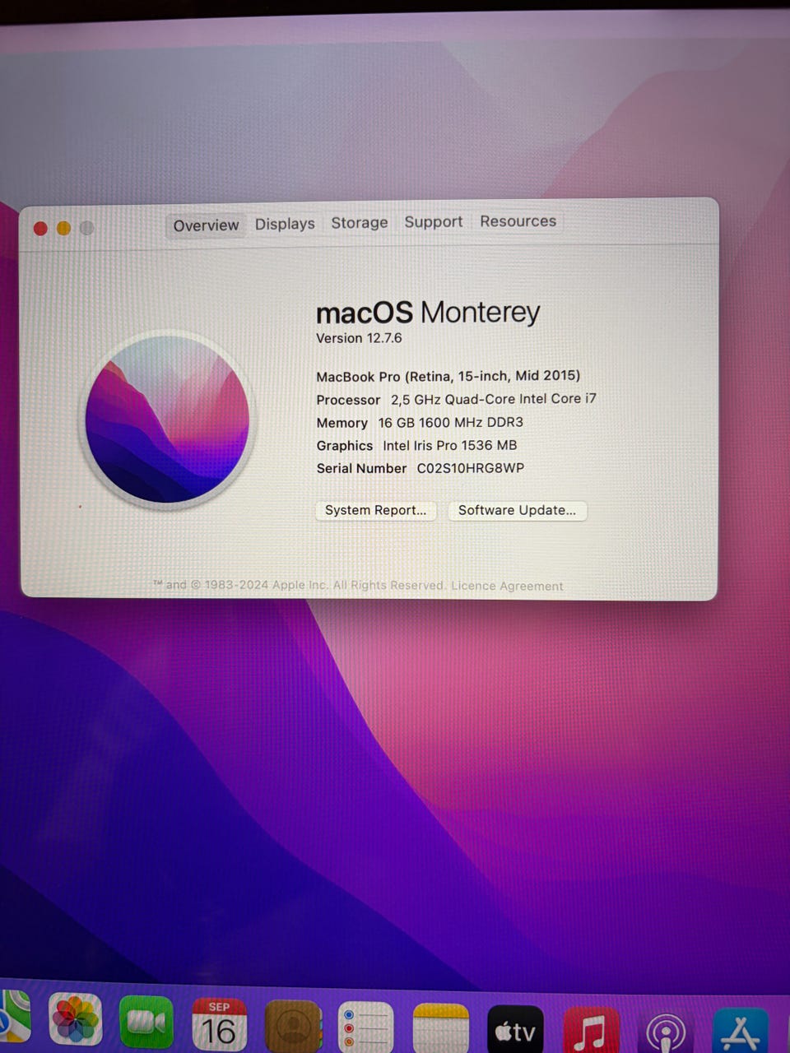This screenshot has height=1053, width=790.
Task: Switch to the Support tab
Action: [x=434, y=222]
